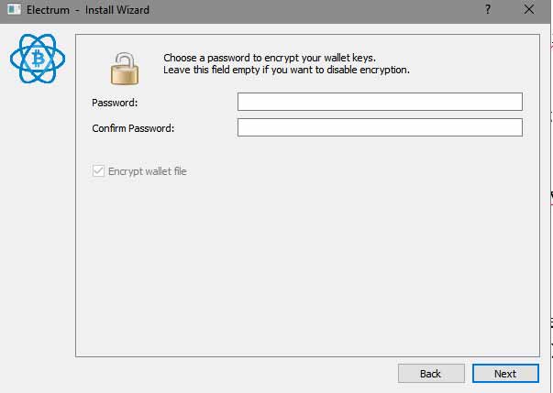The image size is (553, 393).
Task: Click the Electrum window icon in title bar
Action: (x=14, y=9)
